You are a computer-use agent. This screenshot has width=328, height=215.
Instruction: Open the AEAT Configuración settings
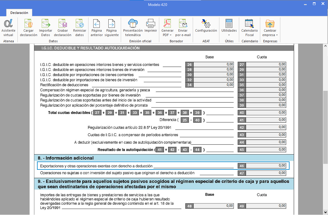coord(206,27)
